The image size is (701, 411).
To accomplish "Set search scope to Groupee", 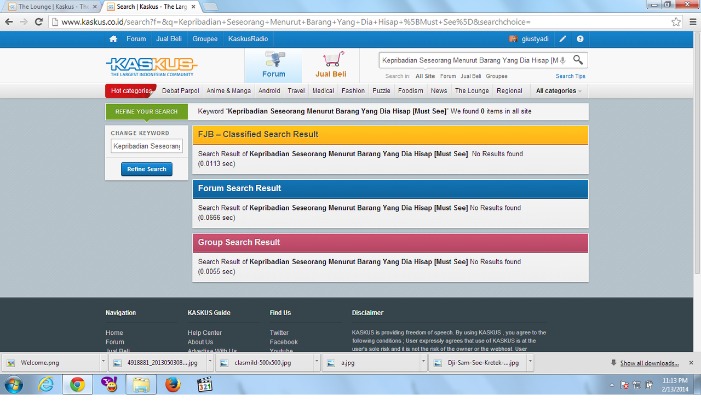I will point(497,76).
